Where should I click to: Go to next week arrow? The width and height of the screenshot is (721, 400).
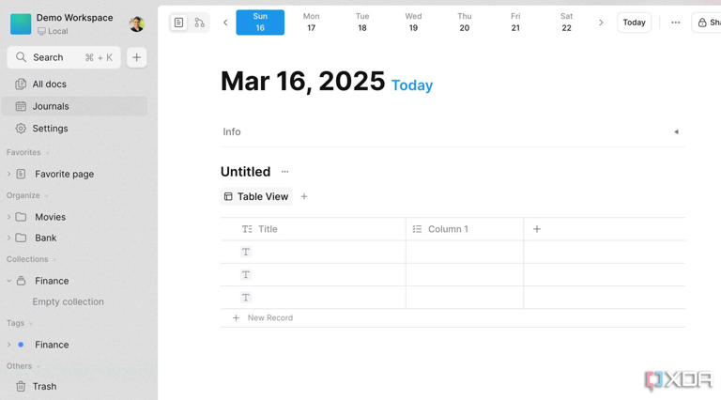601,23
